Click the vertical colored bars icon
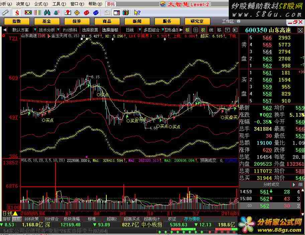Image resolution: width=305 pixels, height=235 pixels. coord(37,13)
